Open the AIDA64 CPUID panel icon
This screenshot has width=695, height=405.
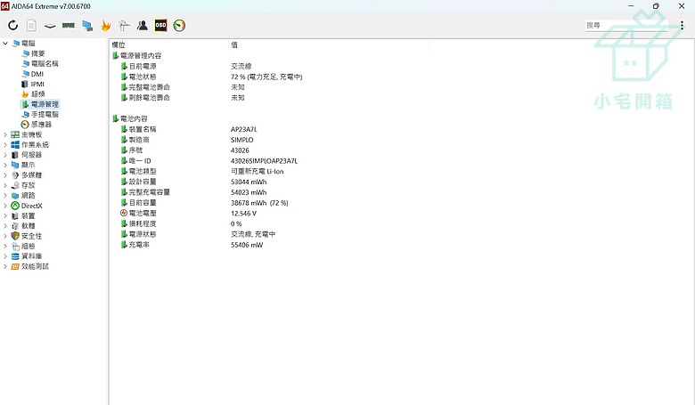point(124,25)
